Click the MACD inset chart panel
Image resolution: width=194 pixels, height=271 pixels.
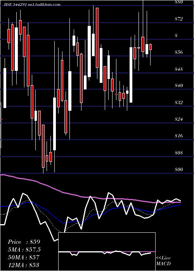[107, 252]
